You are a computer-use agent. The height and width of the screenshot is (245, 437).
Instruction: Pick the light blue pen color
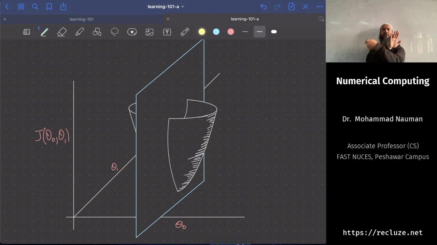(x=216, y=32)
